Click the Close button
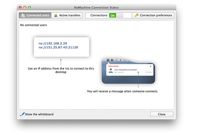The height and width of the screenshot is (135, 198). [x=162, y=114]
